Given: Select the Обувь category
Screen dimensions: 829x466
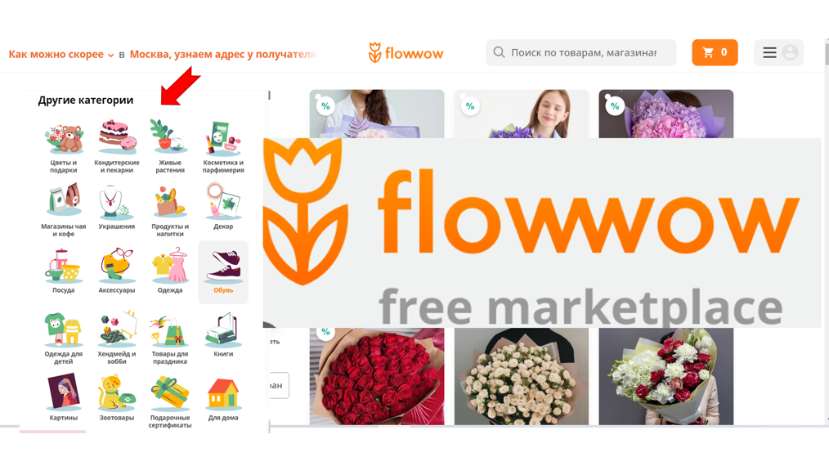Looking at the screenshot, I should [x=223, y=272].
